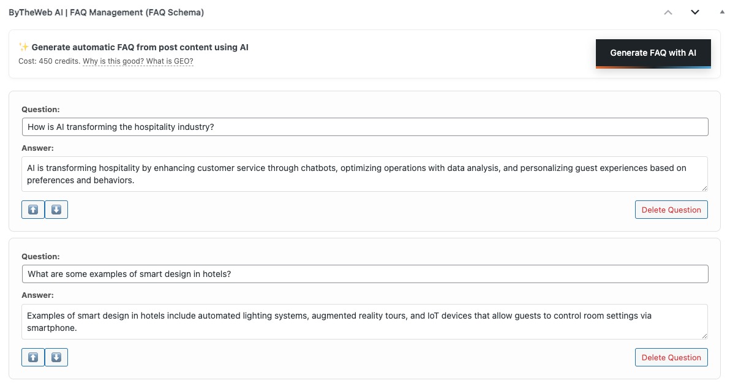Click the Generate FAQ with AI button
Viewport: 730px width, 383px height.
(x=653, y=53)
